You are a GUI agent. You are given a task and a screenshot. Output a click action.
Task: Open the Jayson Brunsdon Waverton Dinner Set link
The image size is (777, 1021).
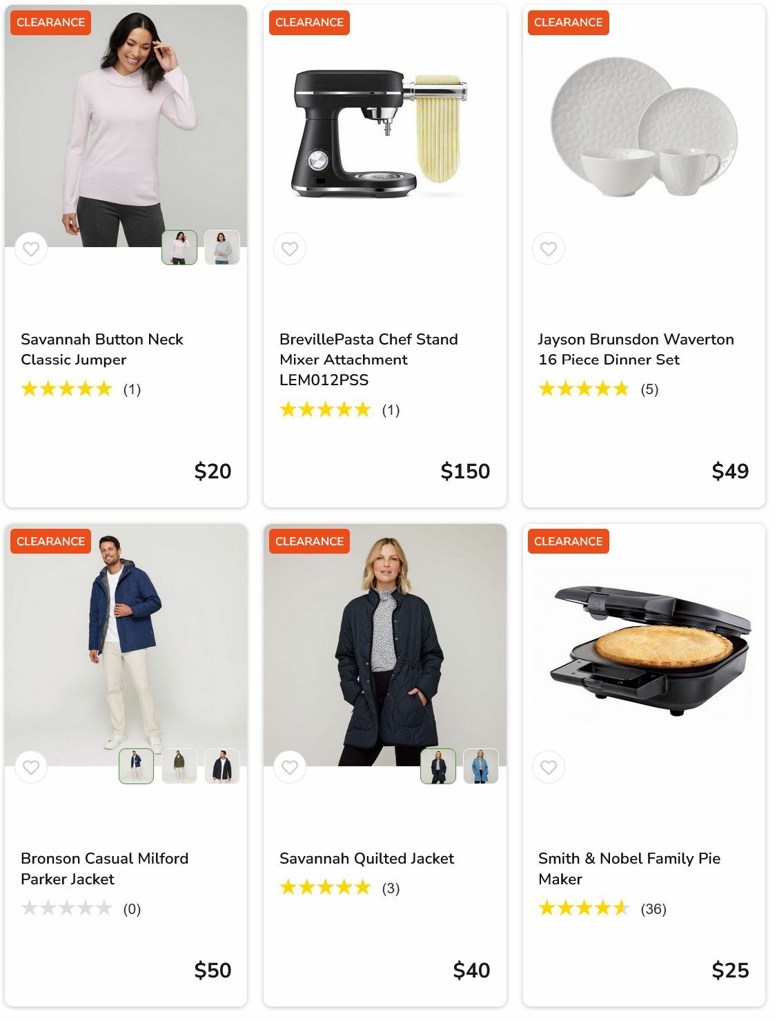pyautogui.click(x=636, y=349)
